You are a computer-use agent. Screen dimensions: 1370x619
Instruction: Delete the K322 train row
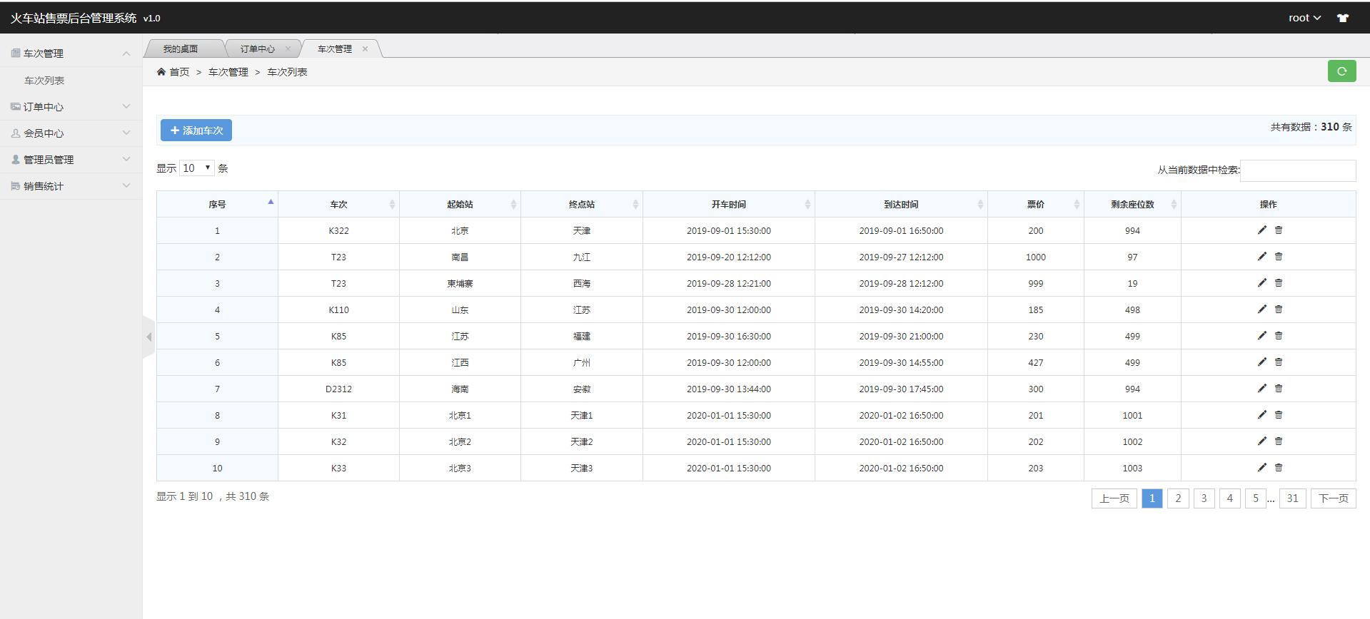[1279, 230]
